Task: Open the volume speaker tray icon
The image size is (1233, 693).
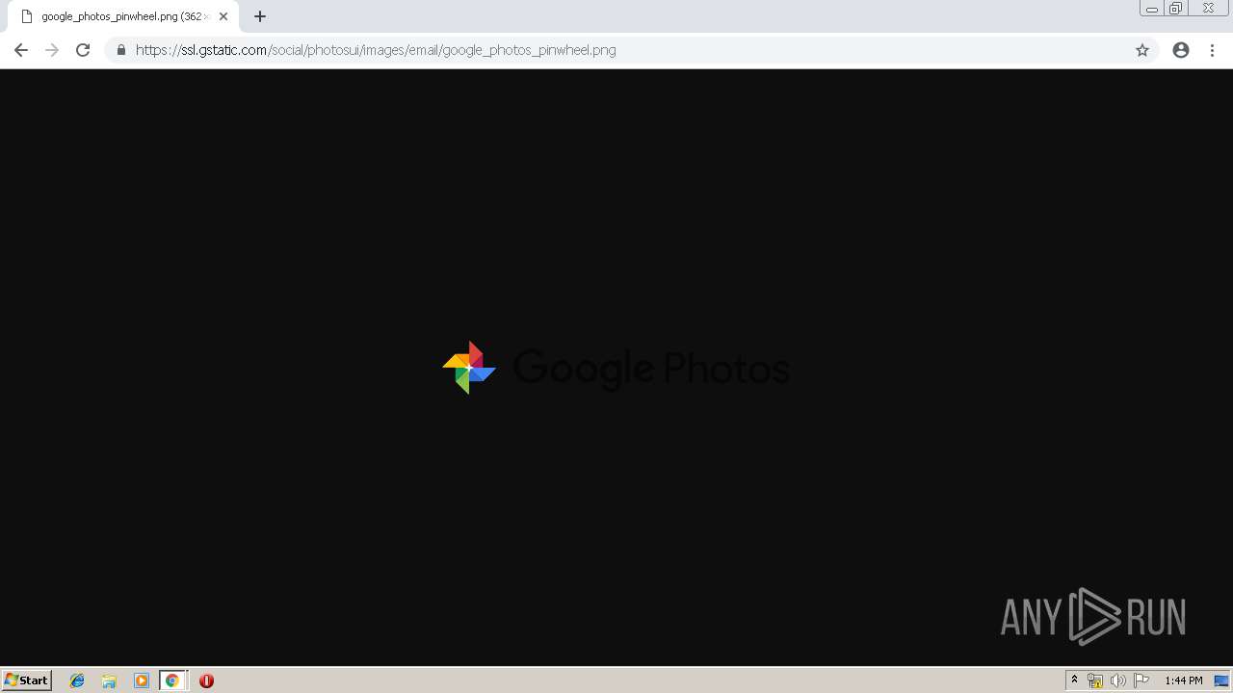Action: [1117, 680]
